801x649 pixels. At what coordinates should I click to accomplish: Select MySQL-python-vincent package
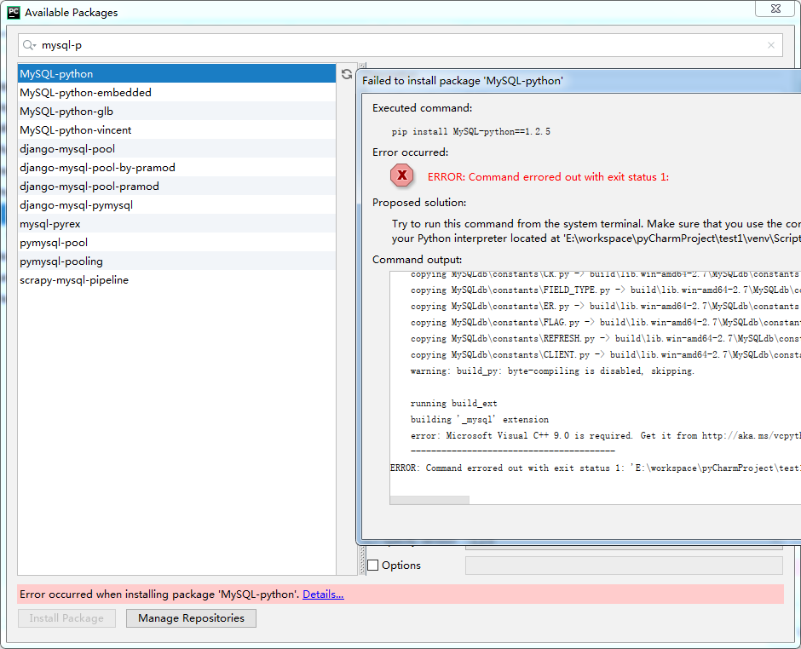pos(176,129)
